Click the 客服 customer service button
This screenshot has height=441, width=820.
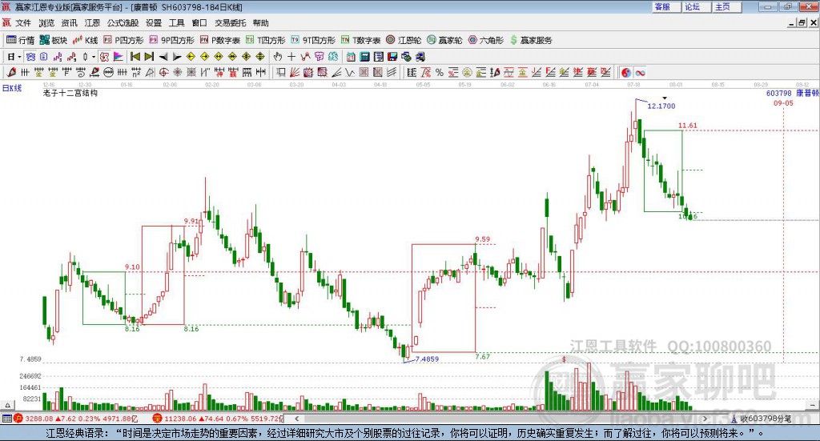coord(665,7)
